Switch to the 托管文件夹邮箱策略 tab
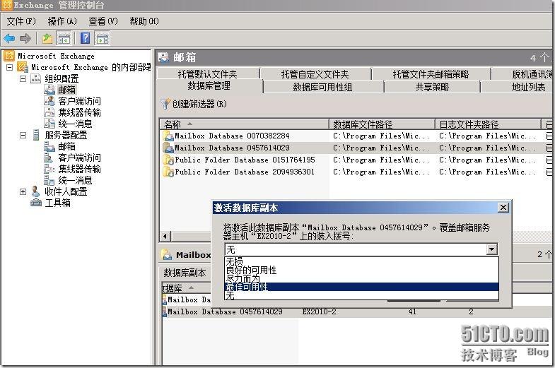Screen dimensions: 555x368 [431, 74]
